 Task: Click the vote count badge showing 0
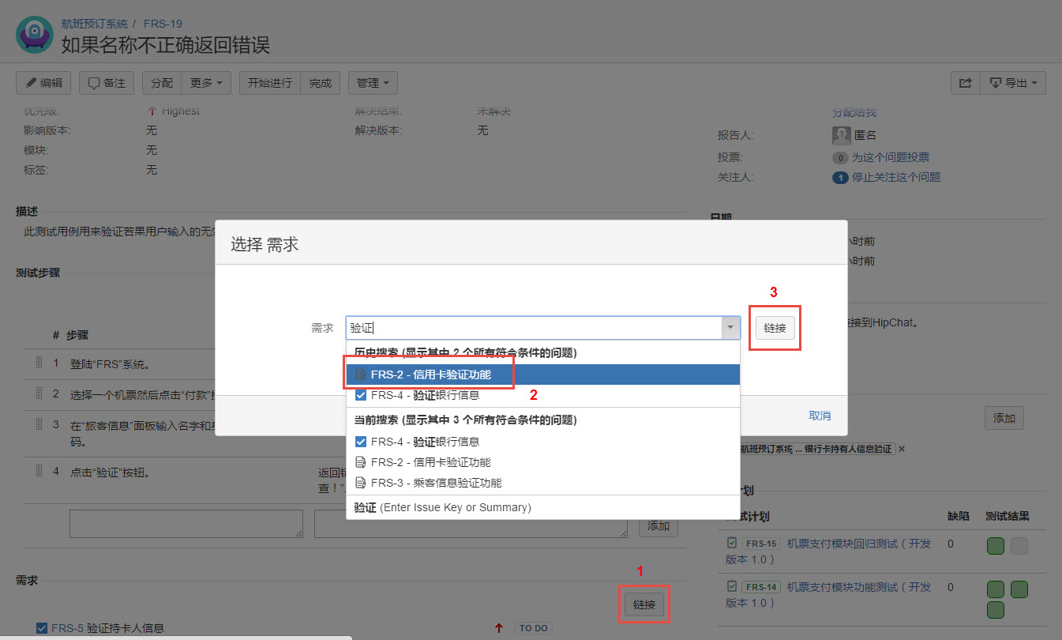(840, 158)
